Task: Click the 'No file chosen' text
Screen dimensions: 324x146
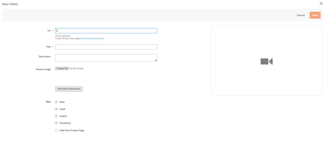Action: [x=77, y=68]
